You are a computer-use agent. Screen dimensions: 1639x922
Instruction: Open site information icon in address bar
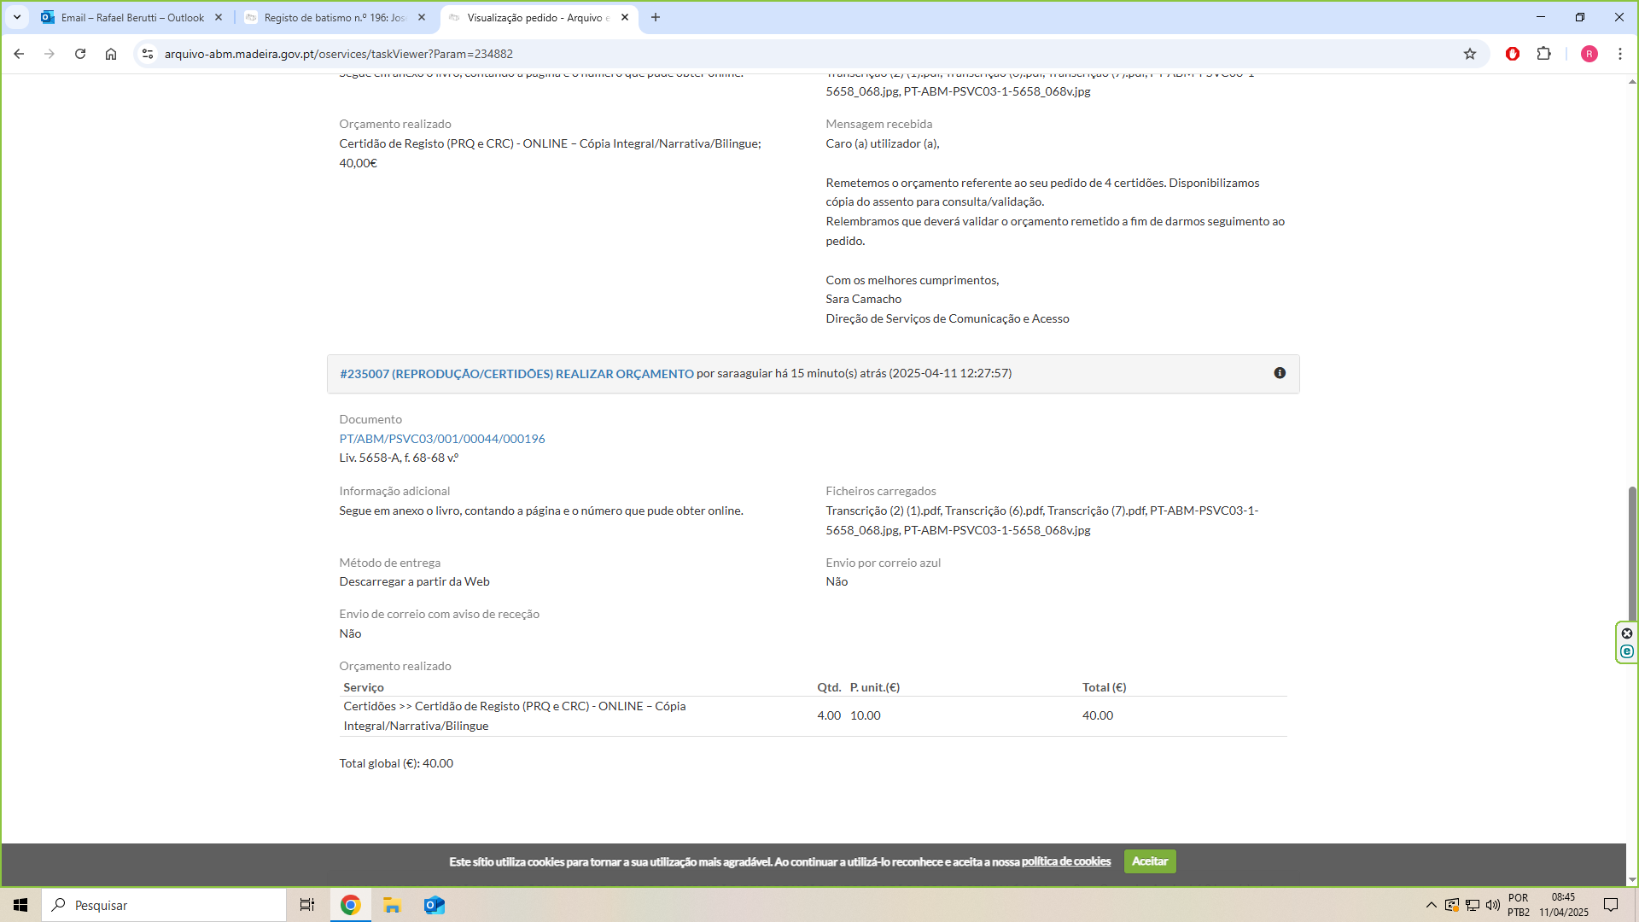coord(148,54)
